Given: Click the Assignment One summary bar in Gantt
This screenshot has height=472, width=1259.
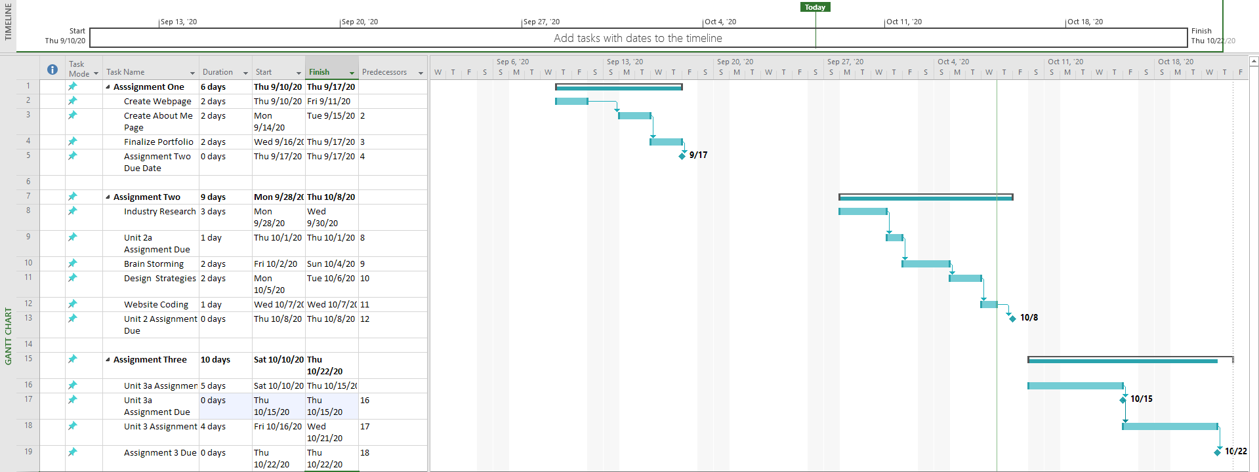Looking at the screenshot, I should tap(619, 87).
